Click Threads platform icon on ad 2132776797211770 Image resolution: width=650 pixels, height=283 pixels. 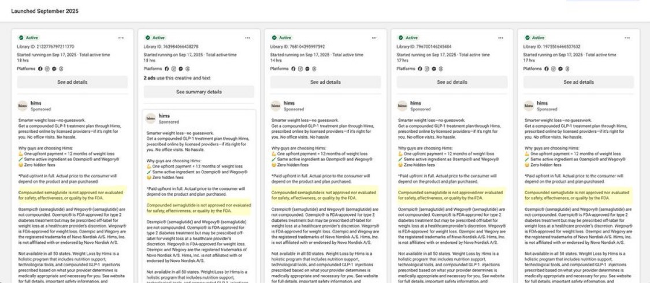(61, 69)
